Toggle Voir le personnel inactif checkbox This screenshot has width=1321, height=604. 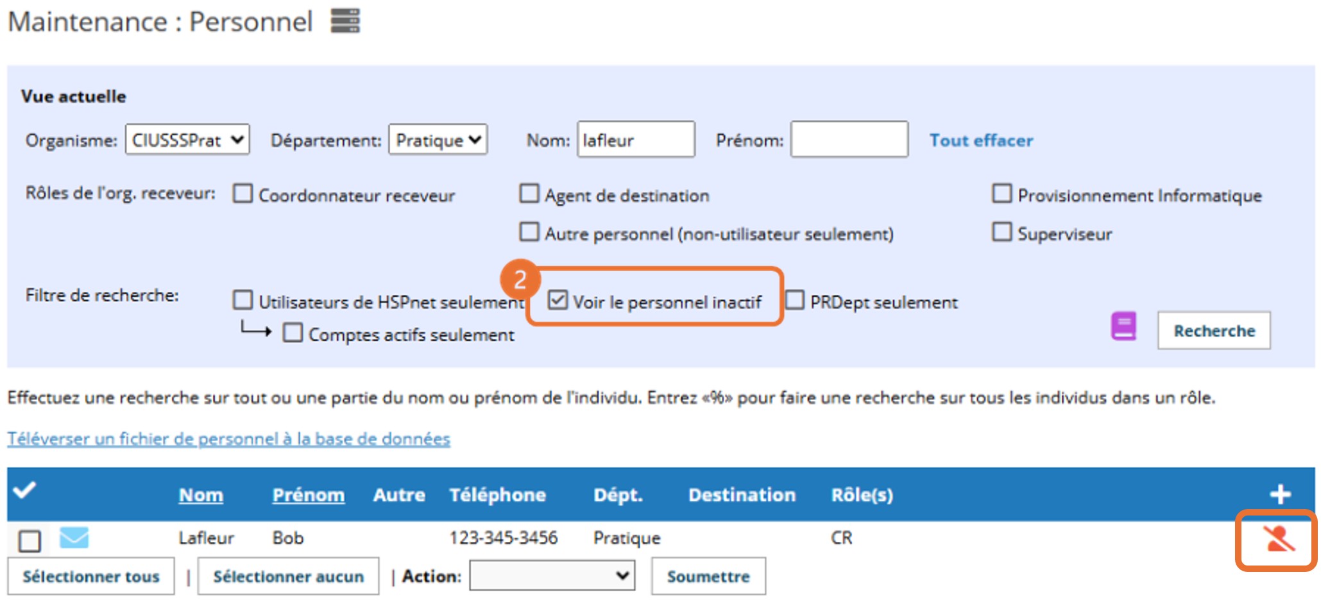pos(558,300)
